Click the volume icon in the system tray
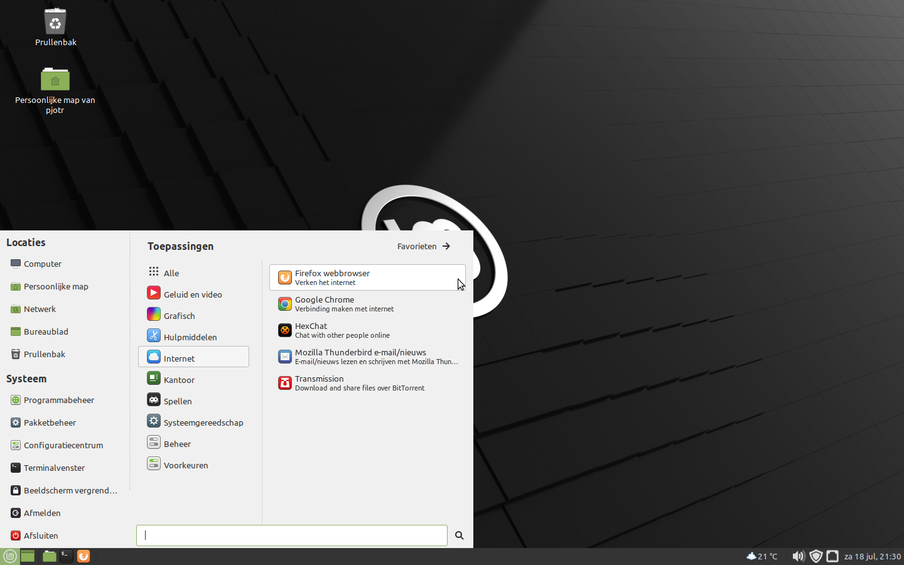Image resolution: width=904 pixels, height=565 pixels. coord(798,556)
